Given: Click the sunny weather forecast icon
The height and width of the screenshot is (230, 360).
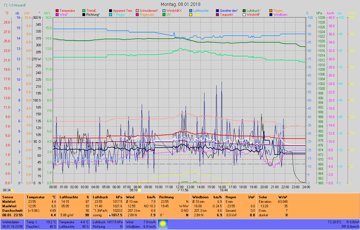Looking at the screenshot, I should pyautogui.click(x=163, y=224).
